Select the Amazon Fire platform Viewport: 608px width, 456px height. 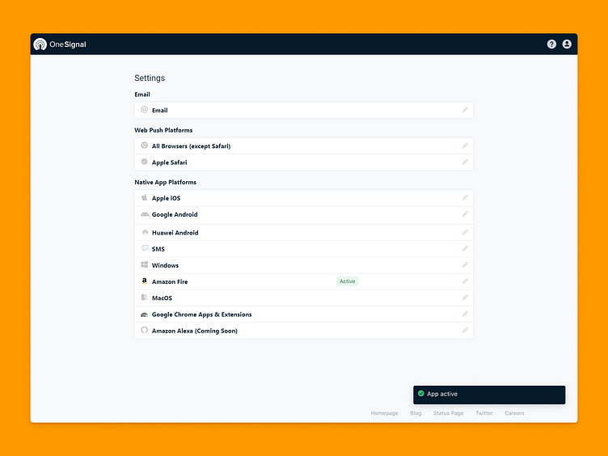[x=304, y=281]
